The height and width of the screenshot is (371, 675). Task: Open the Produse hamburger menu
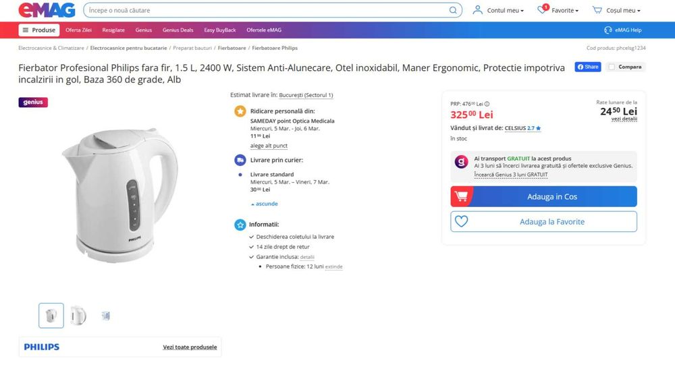39,30
